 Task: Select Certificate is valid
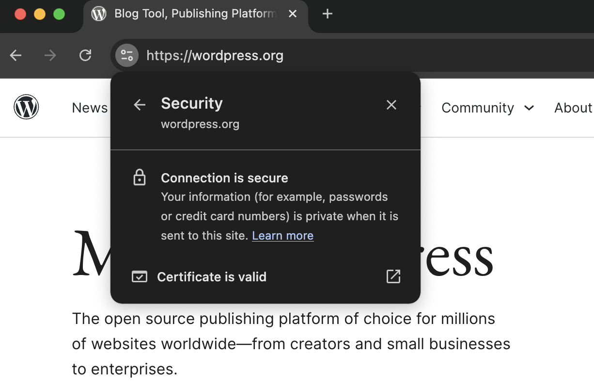[x=212, y=276]
